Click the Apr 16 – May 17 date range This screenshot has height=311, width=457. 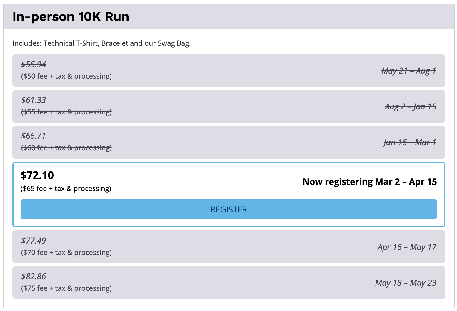point(407,247)
